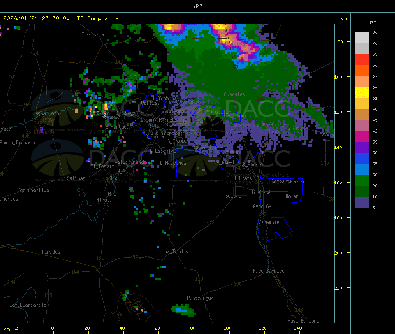Click the green radar echo near Punta_Agua
This screenshot has width=395, height=334.
tap(183, 310)
